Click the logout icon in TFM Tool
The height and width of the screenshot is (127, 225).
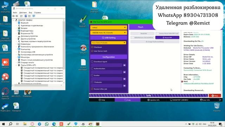(220, 100)
